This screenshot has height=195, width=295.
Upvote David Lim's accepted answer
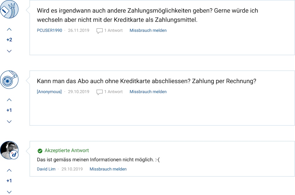(x=9, y=170)
